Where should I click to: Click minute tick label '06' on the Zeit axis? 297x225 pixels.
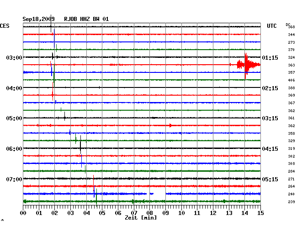118,213
